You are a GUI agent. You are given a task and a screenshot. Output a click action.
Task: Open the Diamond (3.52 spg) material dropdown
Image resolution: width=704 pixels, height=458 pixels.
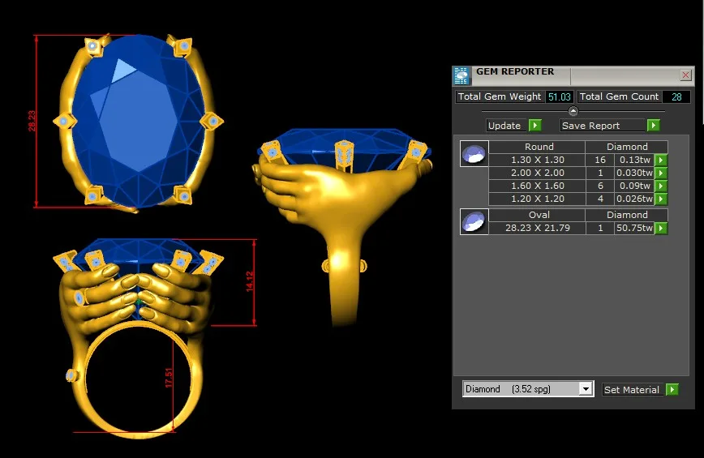(x=586, y=389)
